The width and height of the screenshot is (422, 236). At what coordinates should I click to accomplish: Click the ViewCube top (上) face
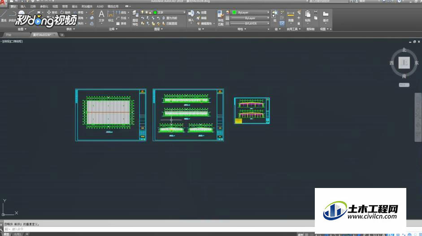(404, 62)
